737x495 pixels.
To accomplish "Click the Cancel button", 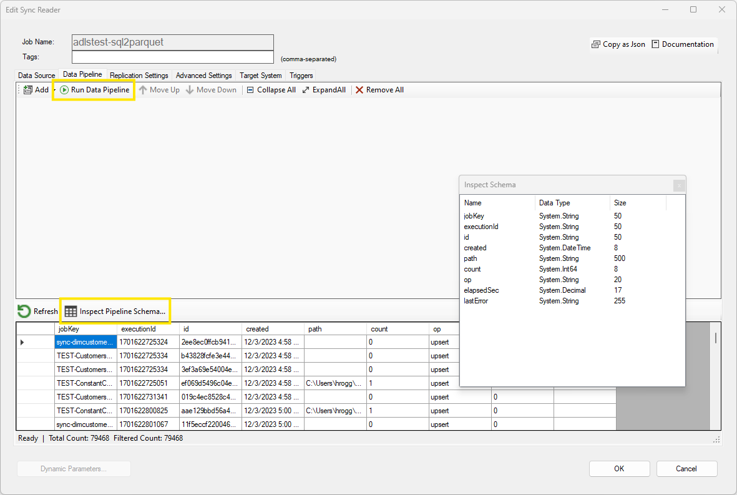I will (x=686, y=469).
